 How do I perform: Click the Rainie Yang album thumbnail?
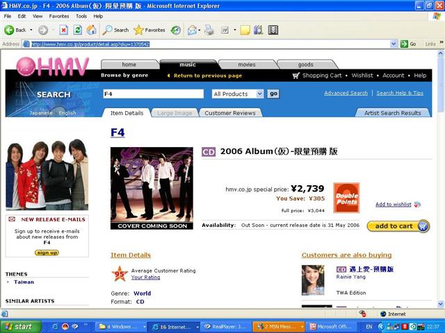click(313, 280)
